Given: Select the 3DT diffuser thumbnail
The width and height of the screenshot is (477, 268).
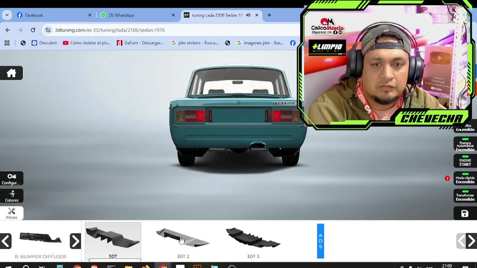Looking at the screenshot, I should tap(113, 241).
